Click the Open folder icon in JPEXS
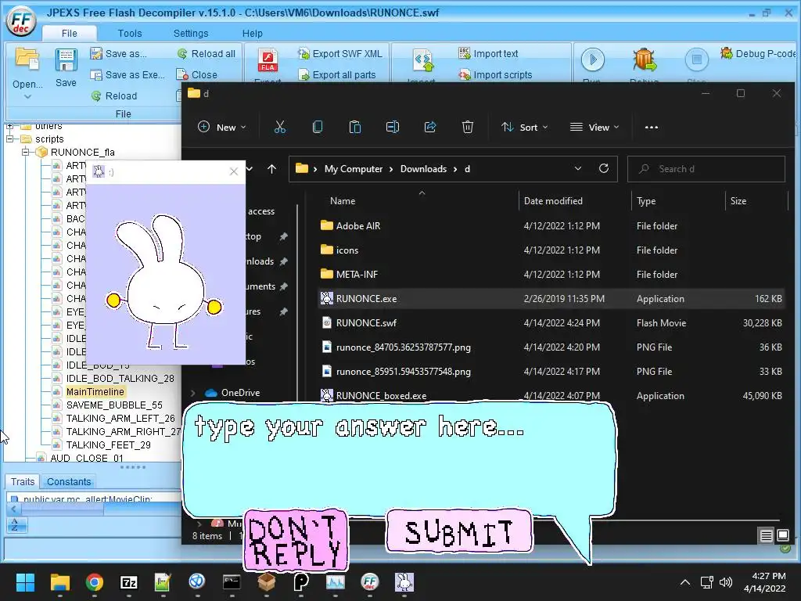Screen dimensions: 801x601 pyautogui.click(x=27, y=59)
